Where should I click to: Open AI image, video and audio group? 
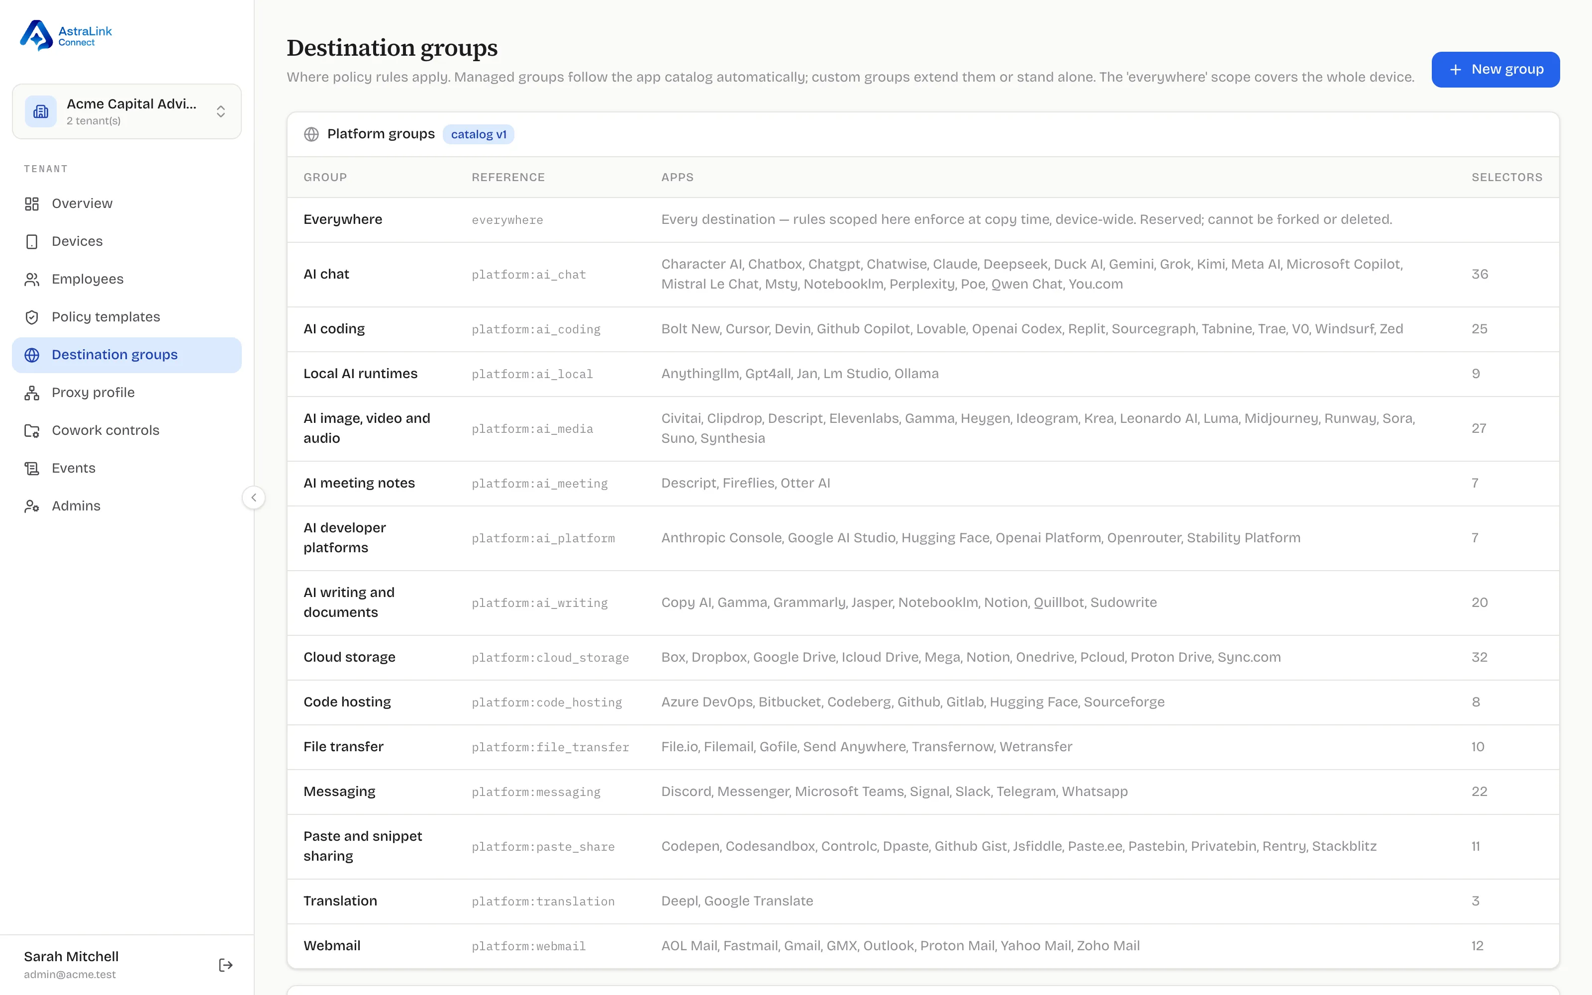click(923, 428)
